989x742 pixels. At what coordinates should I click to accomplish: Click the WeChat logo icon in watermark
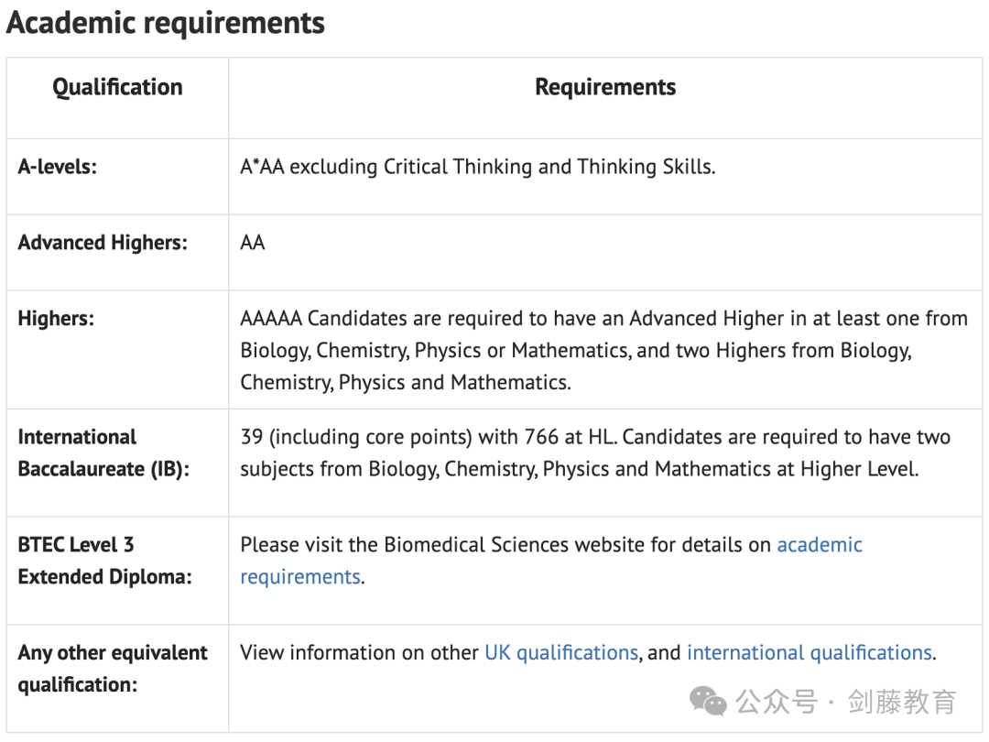(708, 701)
